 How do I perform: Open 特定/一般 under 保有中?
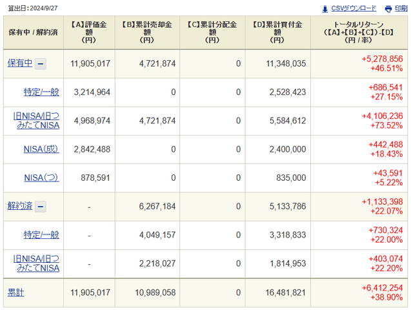41,92
